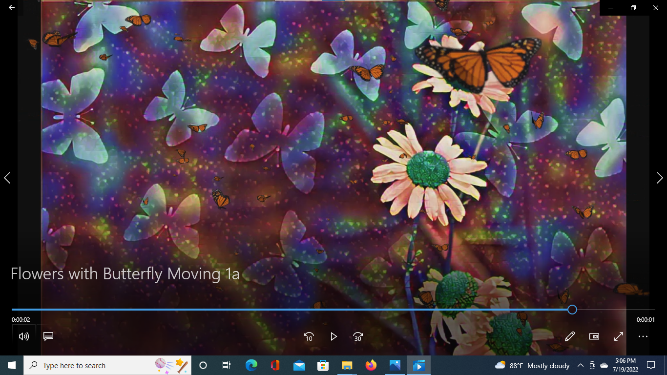The height and width of the screenshot is (375, 667).
Task: Show the previous item with left chevron
Action: tap(7, 178)
